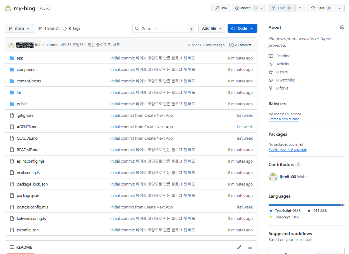This screenshot has width=349, height=254.
Task: Click the Activity pulse link
Action: (x=282, y=64)
